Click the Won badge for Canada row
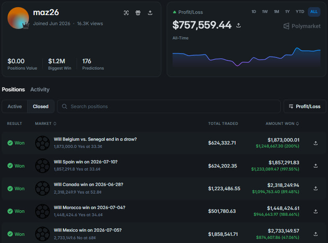This screenshot has width=328, height=243. point(16,189)
